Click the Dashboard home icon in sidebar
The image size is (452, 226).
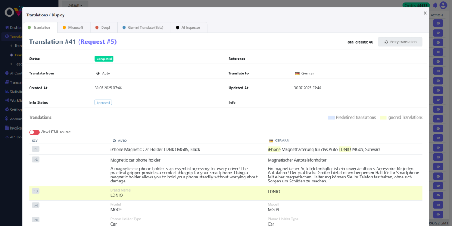tap(7, 28)
